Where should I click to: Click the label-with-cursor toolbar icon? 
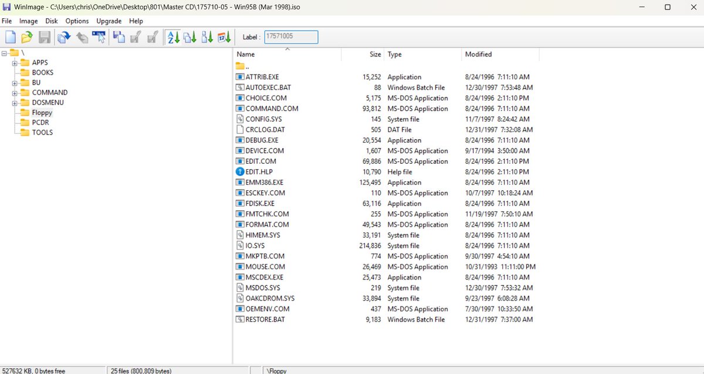click(99, 38)
